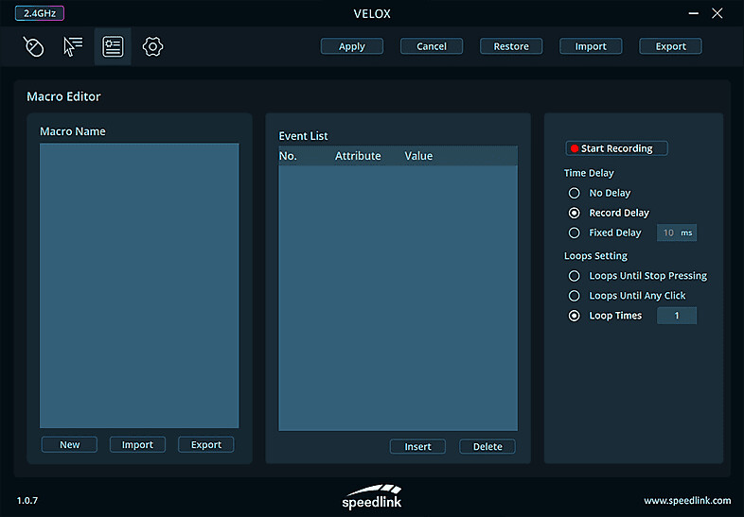The height and width of the screenshot is (517, 744).
Task: Open the www.speedlink.com link
Action: pyautogui.click(x=687, y=500)
